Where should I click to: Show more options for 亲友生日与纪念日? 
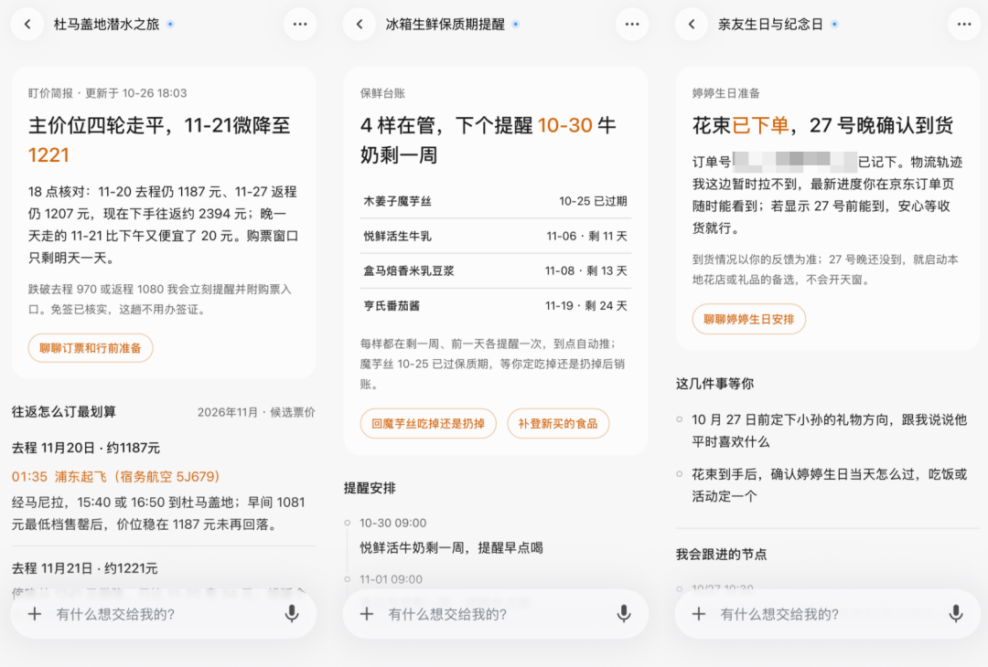click(964, 25)
